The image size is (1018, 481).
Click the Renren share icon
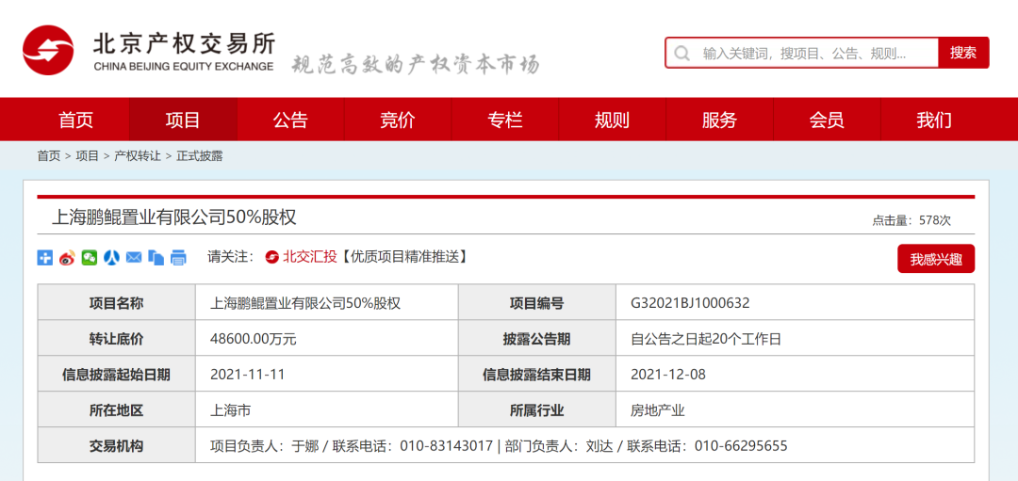click(111, 257)
